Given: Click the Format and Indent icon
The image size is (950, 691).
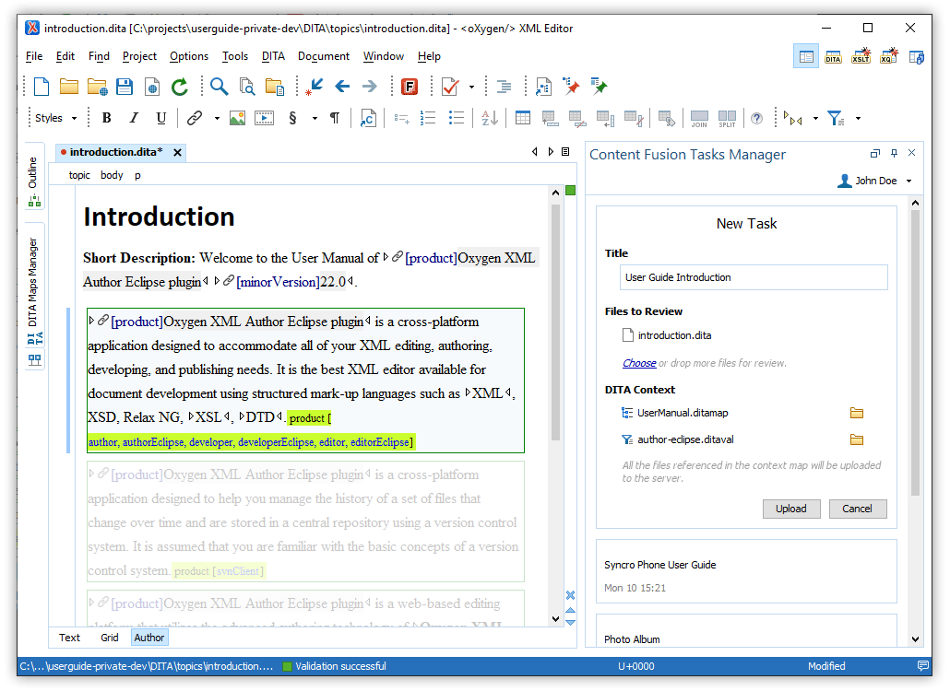Looking at the screenshot, I should pyautogui.click(x=504, y=87).
